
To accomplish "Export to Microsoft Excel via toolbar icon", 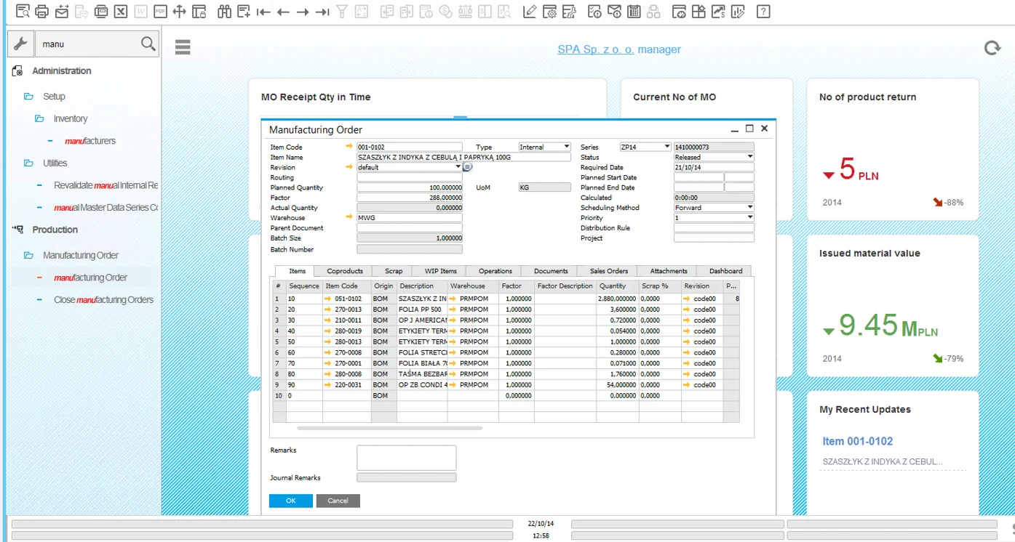I will click(121, 12).
